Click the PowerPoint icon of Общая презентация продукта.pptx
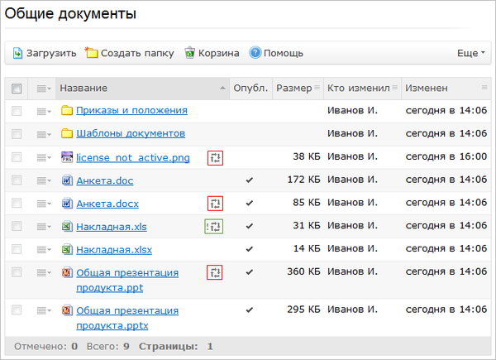Screen dimensions: 496x360 (x=68, y=310)
